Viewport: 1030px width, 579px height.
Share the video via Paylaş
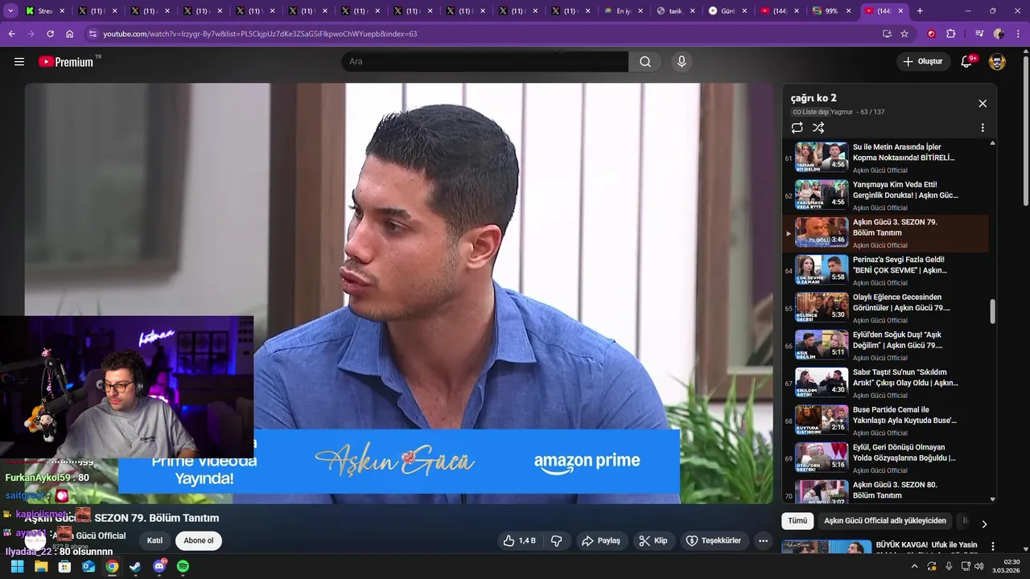point(601,541)
